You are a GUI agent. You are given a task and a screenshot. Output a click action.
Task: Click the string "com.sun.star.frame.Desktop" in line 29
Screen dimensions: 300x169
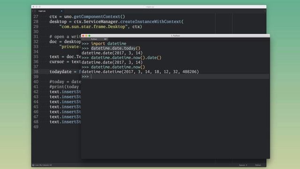pyautogui.click(x=93, y=27)
